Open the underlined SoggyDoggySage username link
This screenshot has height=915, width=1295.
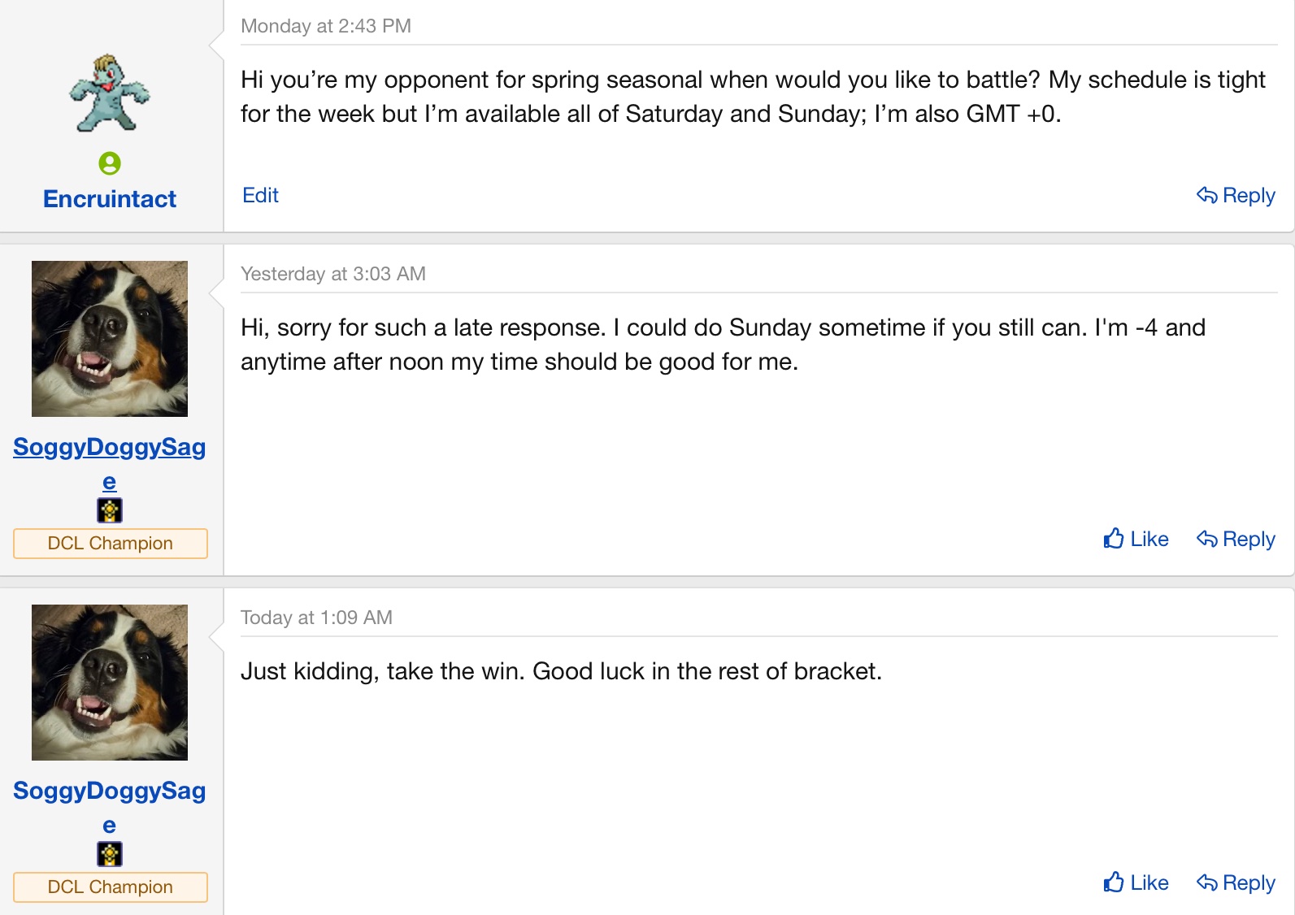pos(110,447)
